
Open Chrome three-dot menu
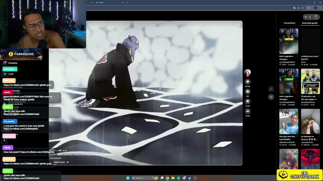coord(320,8)
